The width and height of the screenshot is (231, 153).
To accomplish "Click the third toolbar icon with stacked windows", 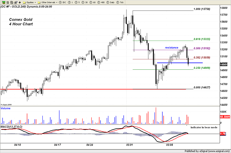I will pos(12,2).
